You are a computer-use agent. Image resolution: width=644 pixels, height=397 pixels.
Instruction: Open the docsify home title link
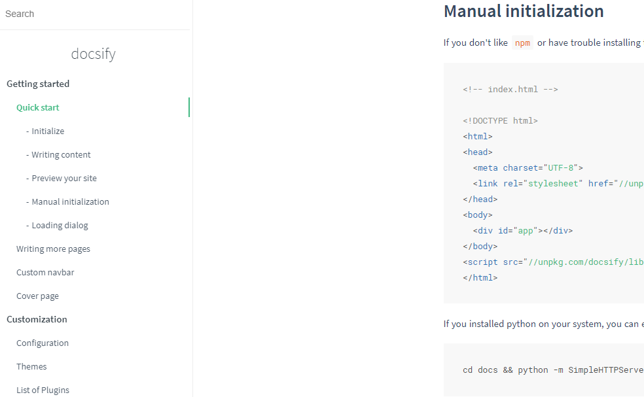coord(93,54)
